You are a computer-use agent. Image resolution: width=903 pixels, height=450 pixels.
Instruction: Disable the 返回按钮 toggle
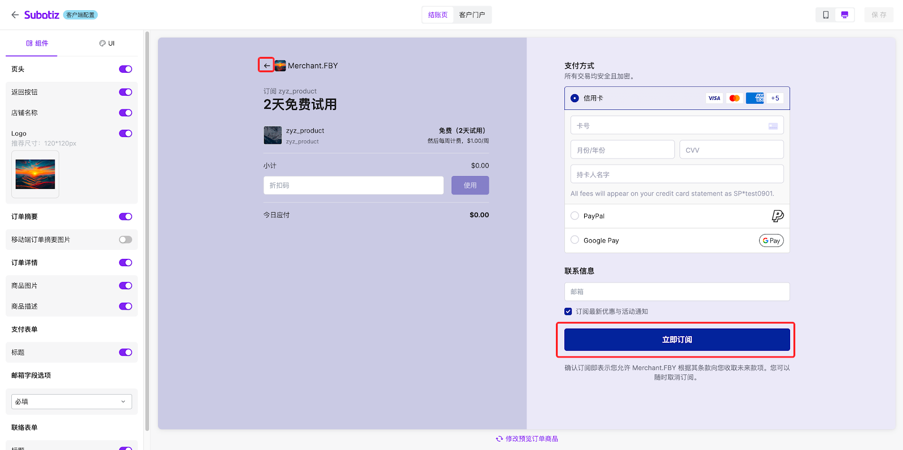pos(125,92)
